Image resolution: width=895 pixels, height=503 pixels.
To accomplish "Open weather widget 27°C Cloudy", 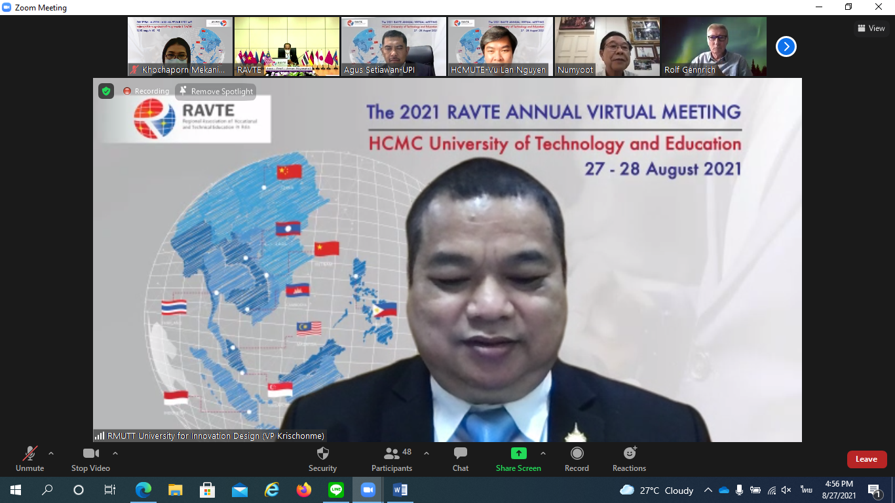I will click(x=657, y=490).
